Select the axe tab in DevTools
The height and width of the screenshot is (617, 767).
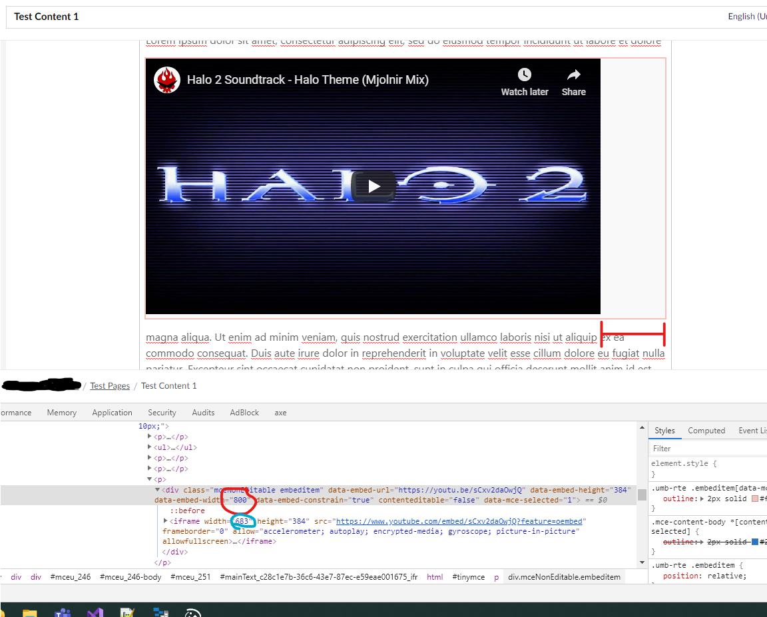(x=280, y=413)
